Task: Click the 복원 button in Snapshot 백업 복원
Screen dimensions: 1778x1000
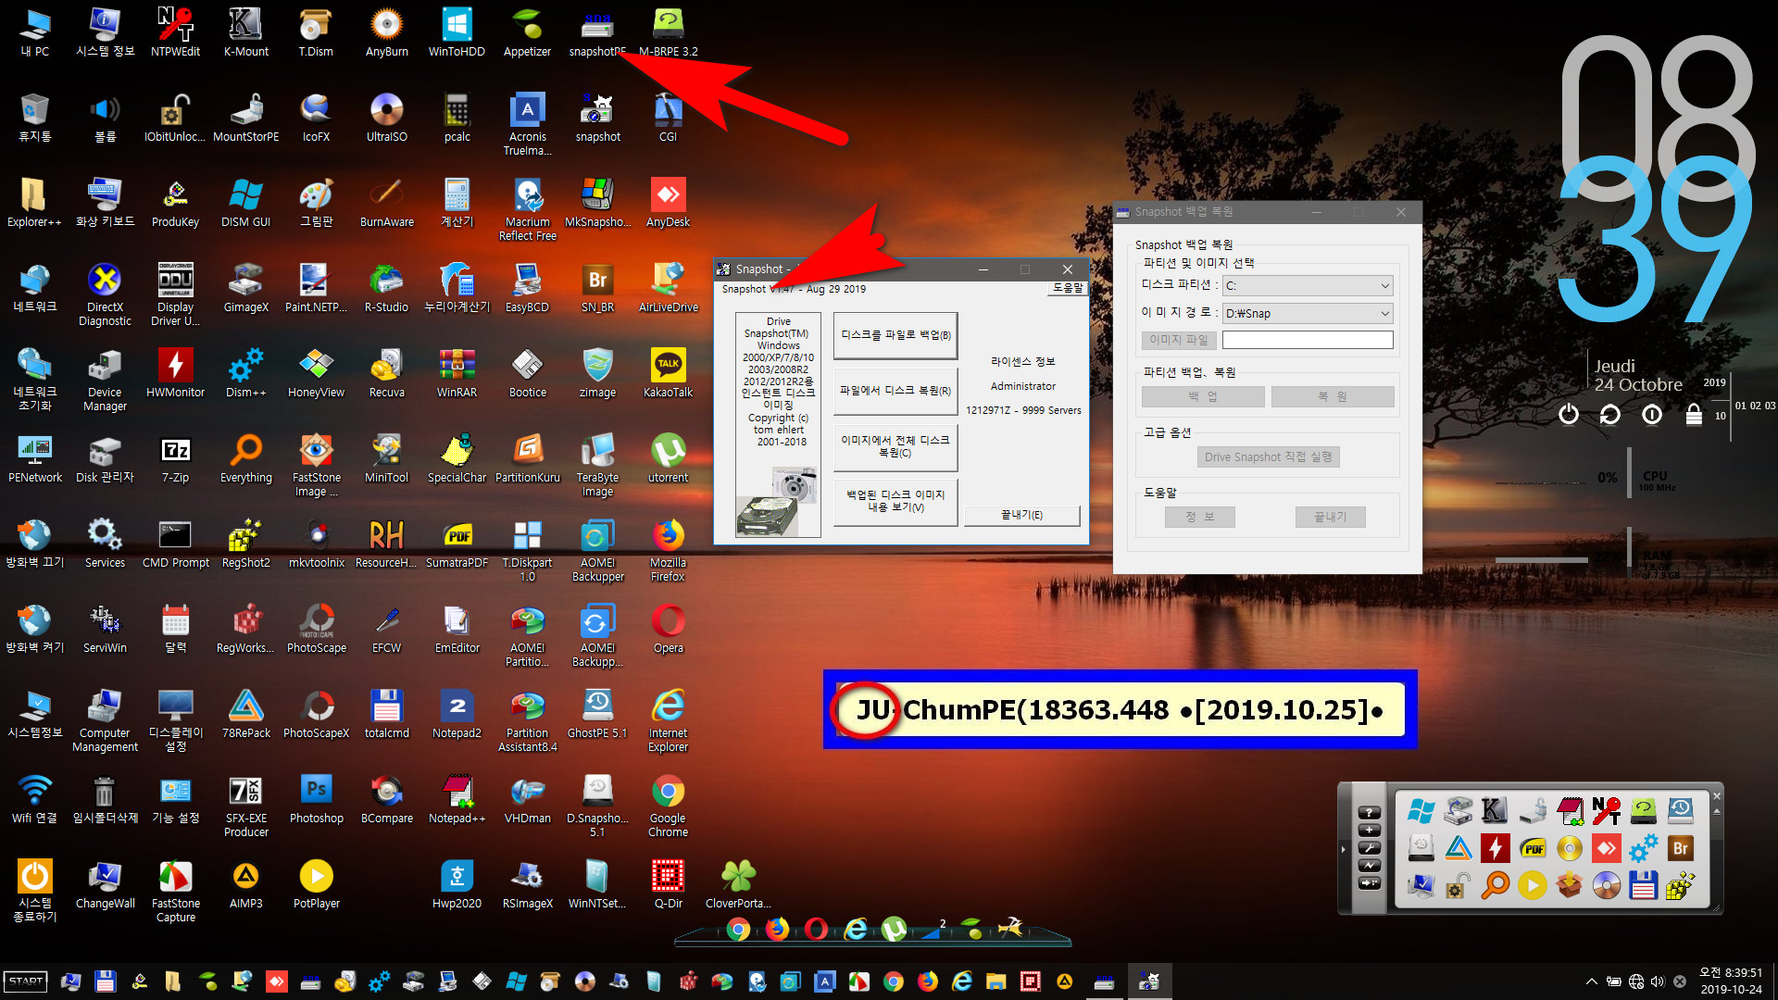Action: point(1333,396)
